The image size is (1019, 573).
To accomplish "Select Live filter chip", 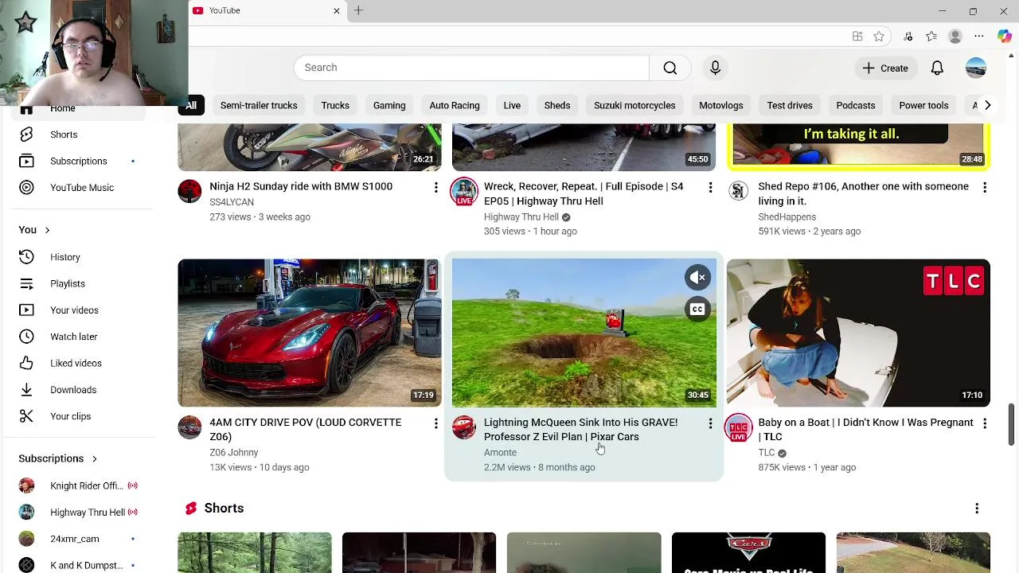I will [512, 105].
